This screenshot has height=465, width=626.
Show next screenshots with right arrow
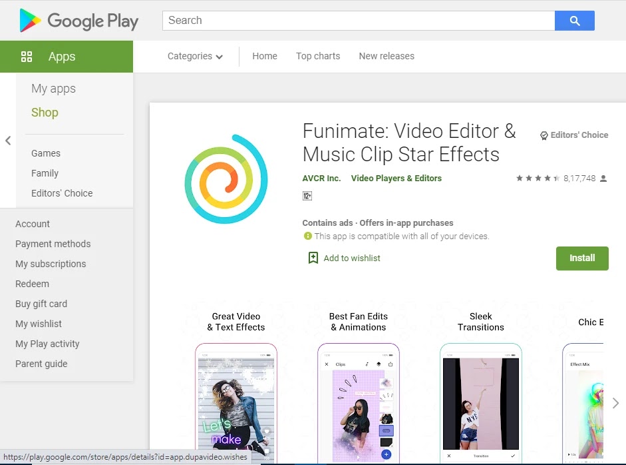coord(615,403)
